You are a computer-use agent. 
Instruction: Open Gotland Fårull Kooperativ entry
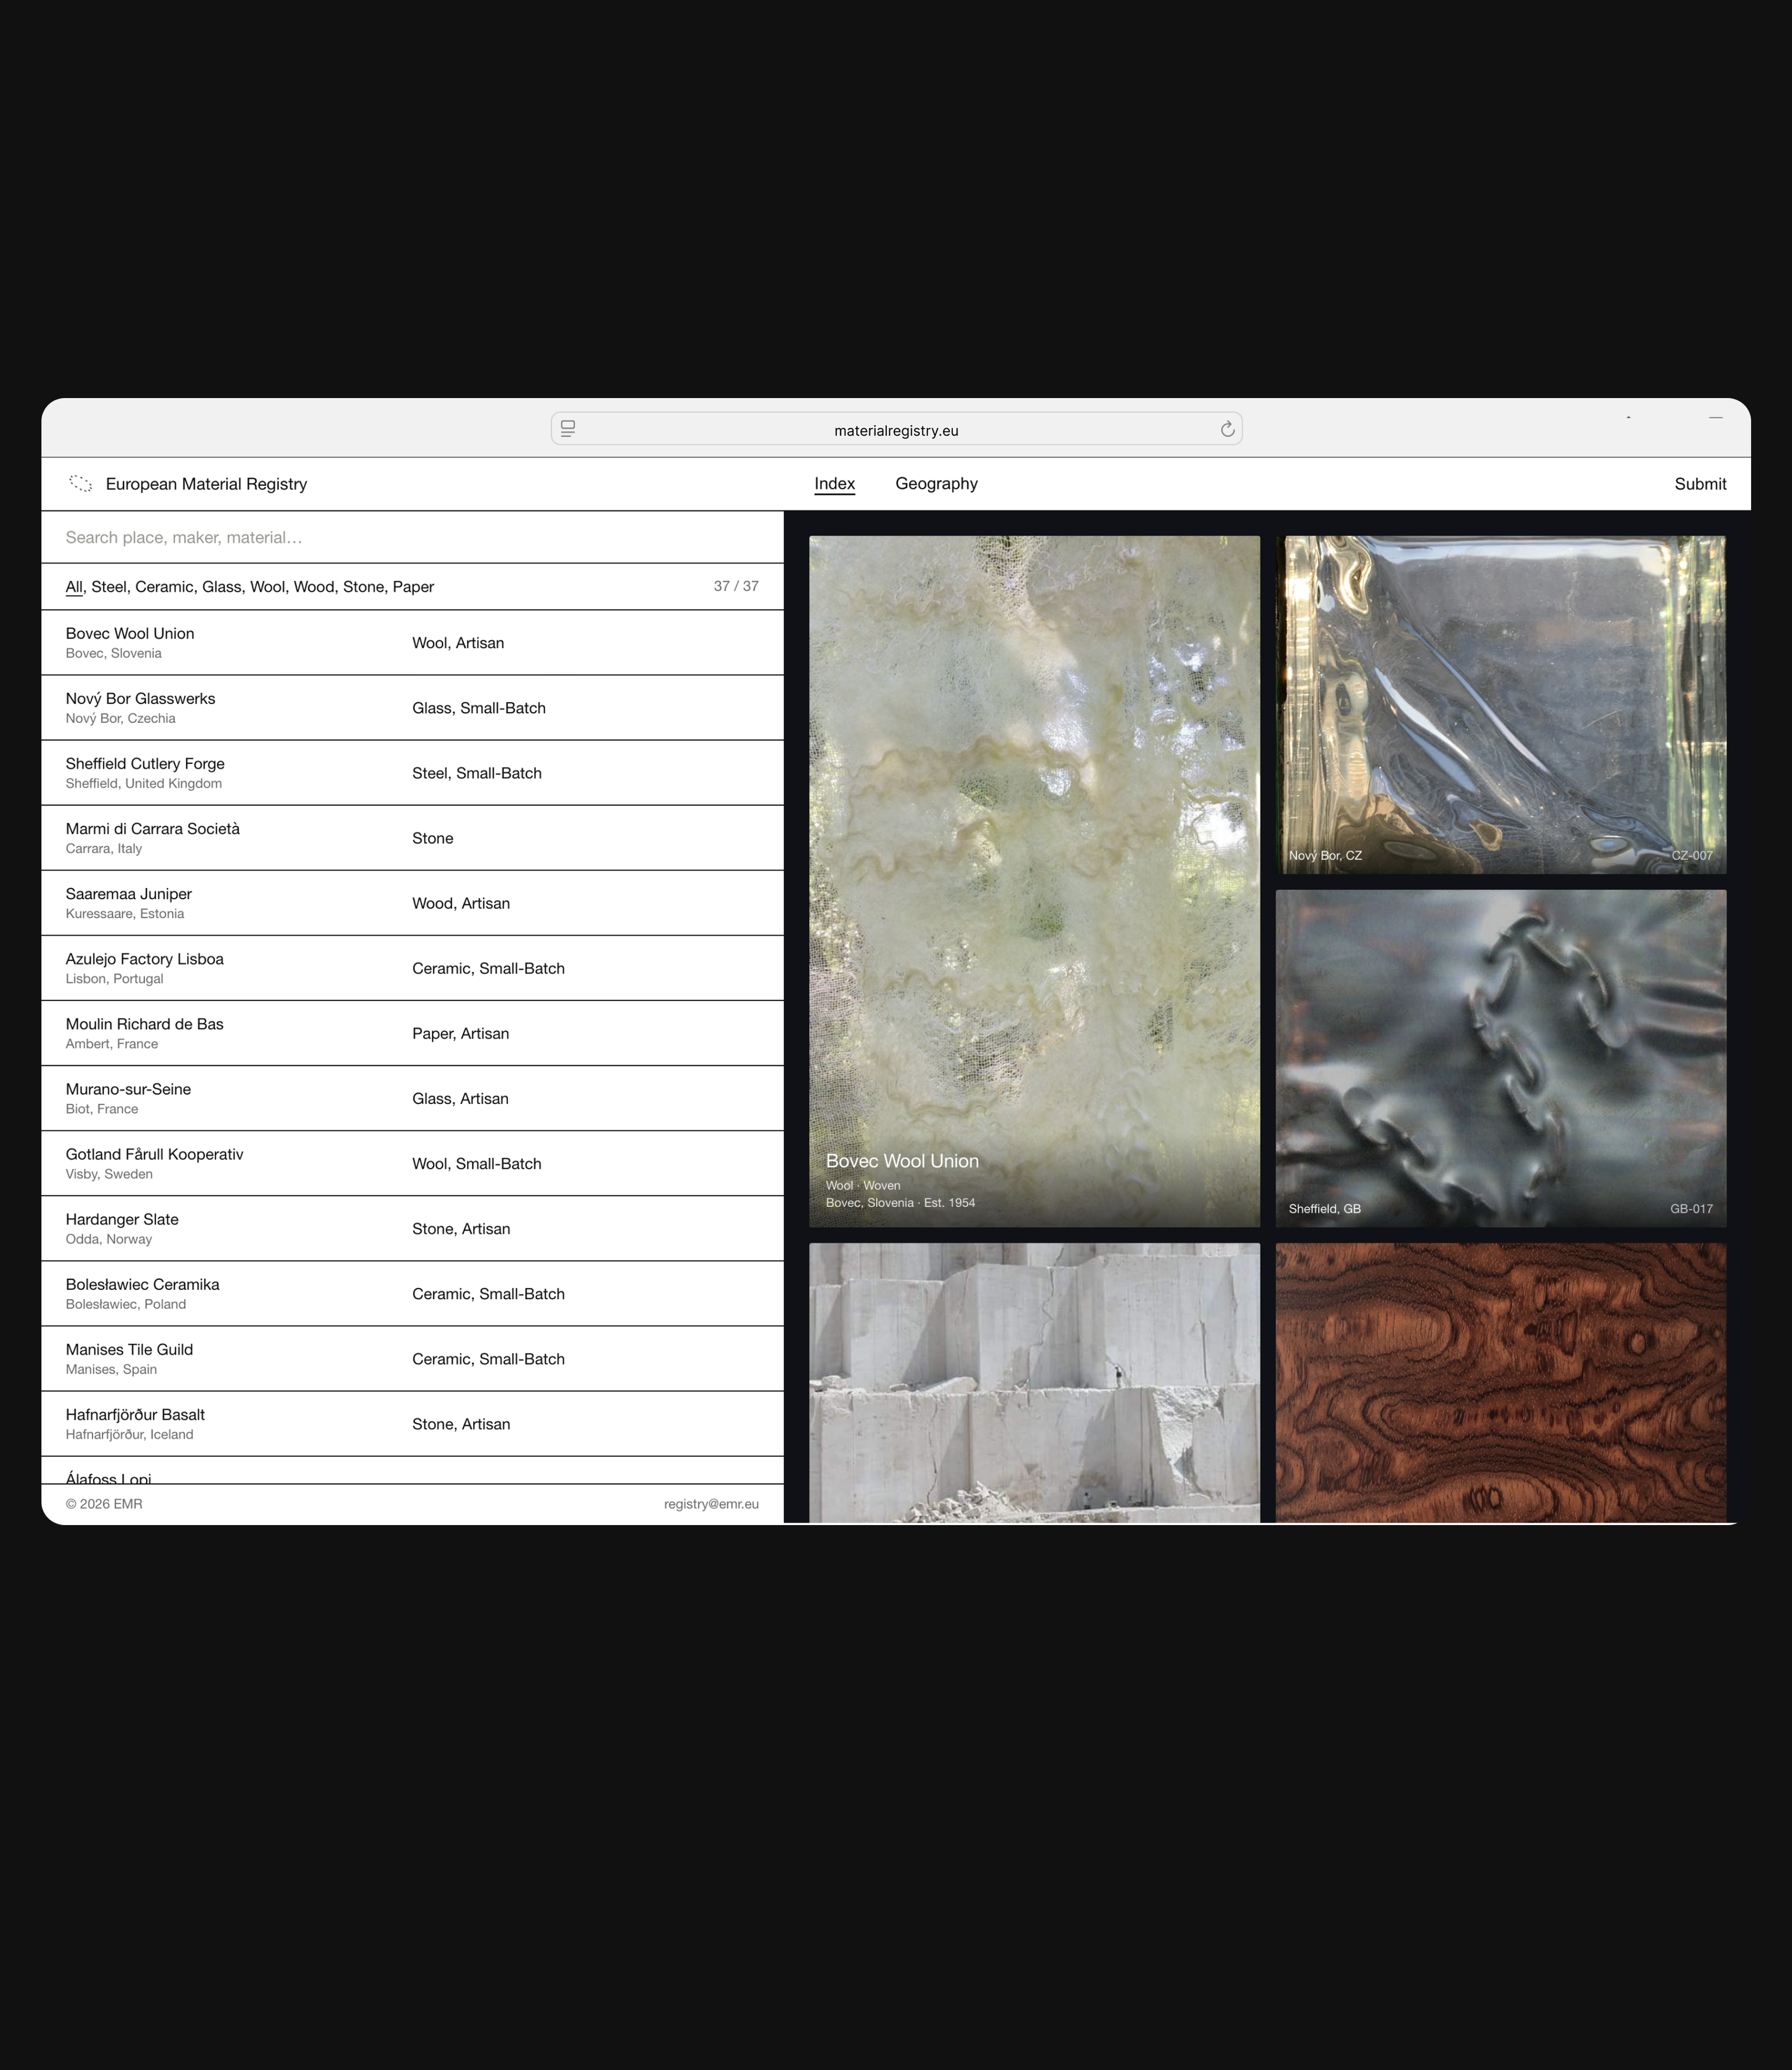tap(412, 1164)
